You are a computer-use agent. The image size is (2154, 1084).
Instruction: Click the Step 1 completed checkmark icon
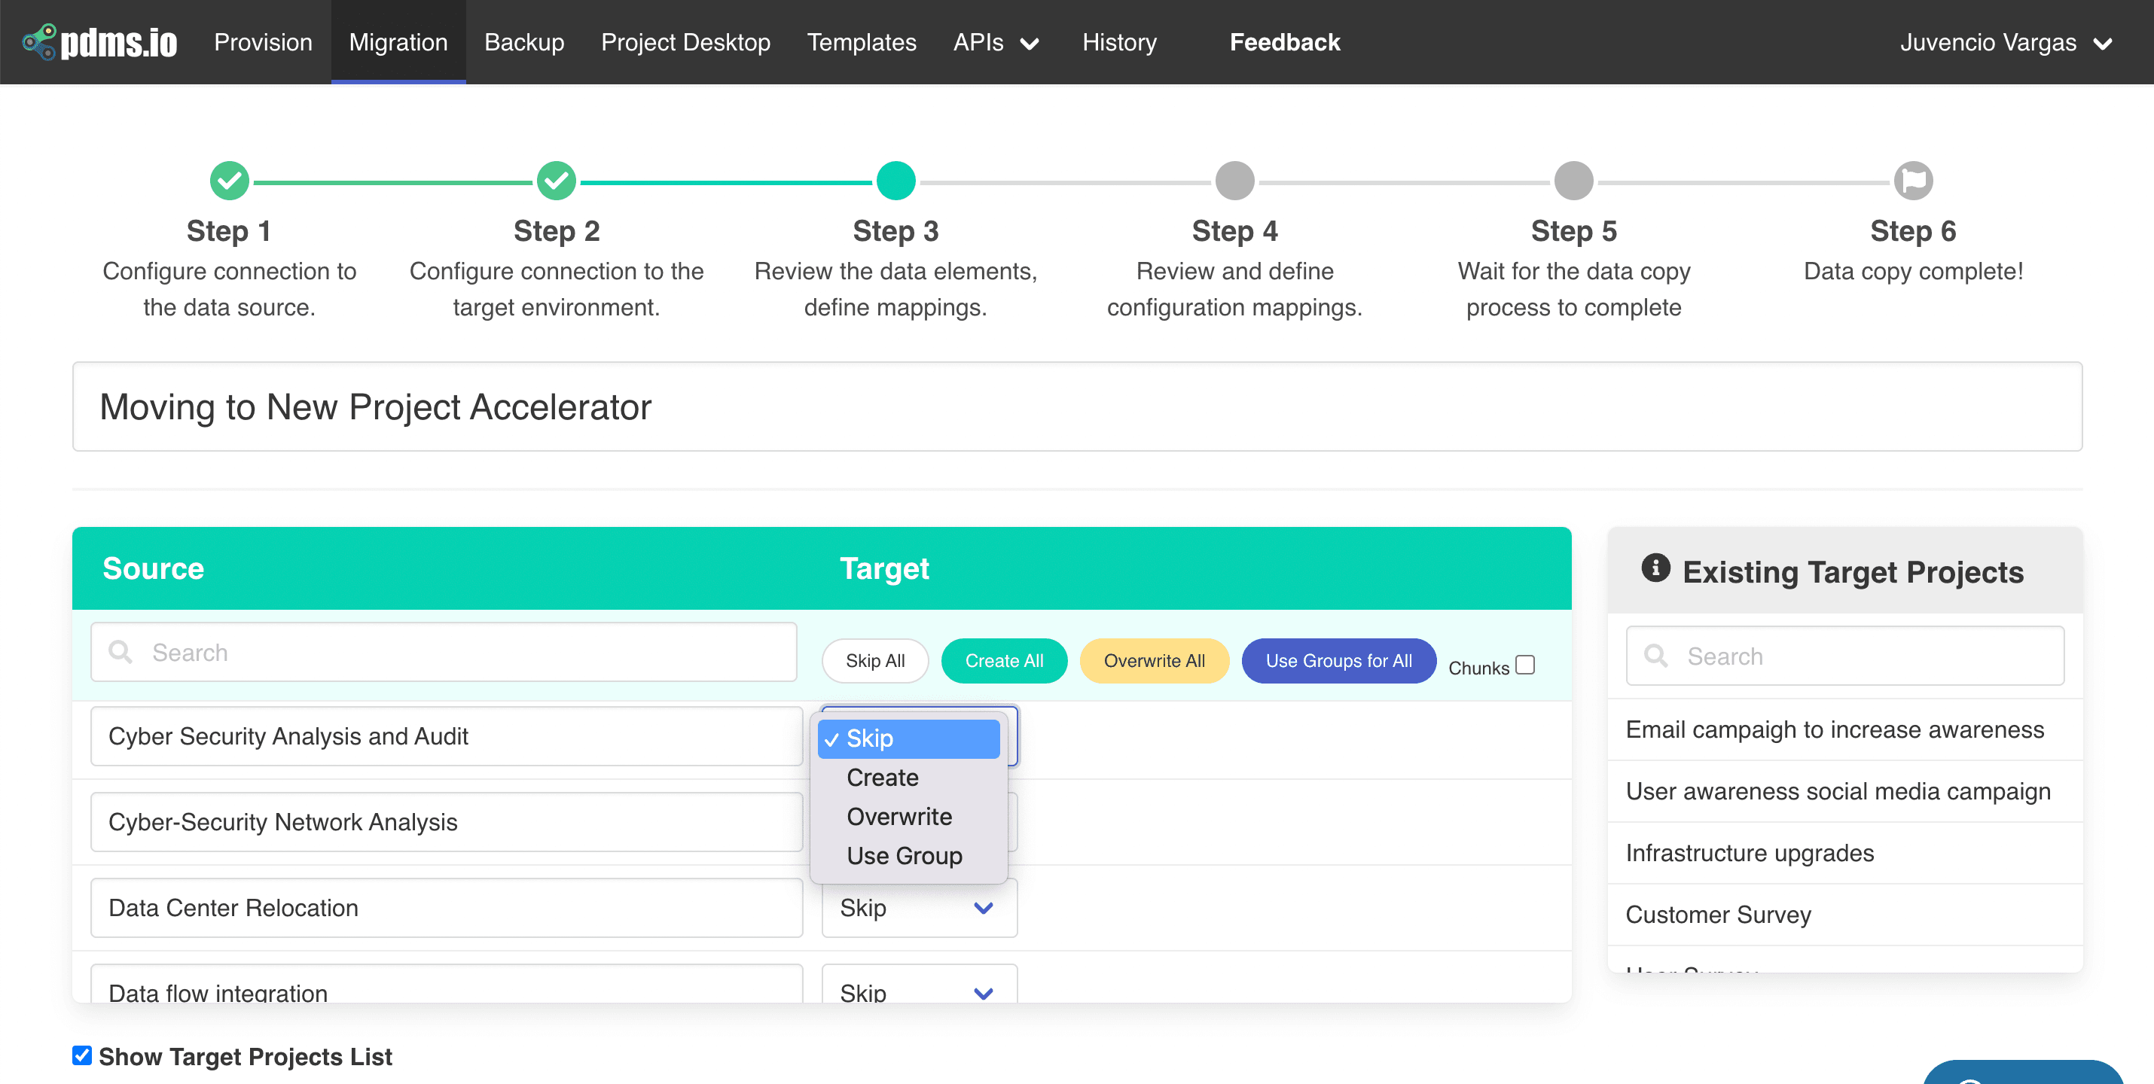click(229, 181)
